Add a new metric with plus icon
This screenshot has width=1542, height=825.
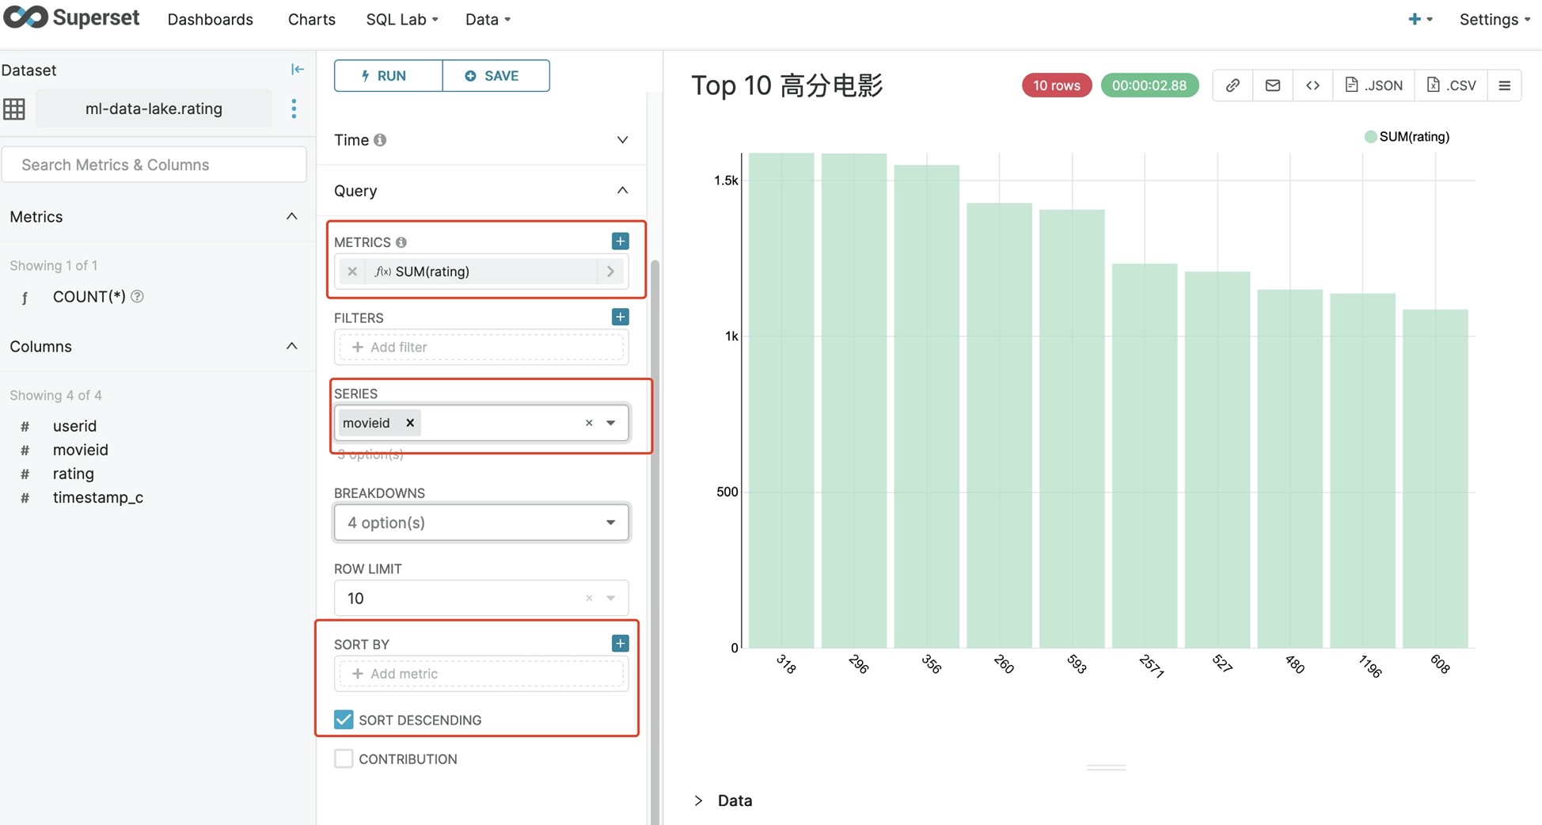[x=620, y=241]
